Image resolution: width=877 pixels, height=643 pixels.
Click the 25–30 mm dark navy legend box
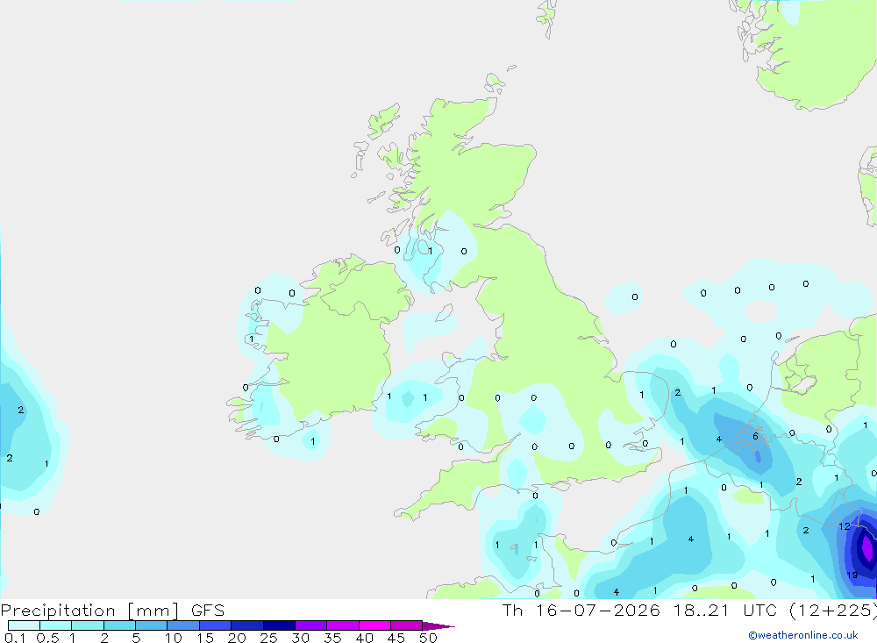pos(279,625)
